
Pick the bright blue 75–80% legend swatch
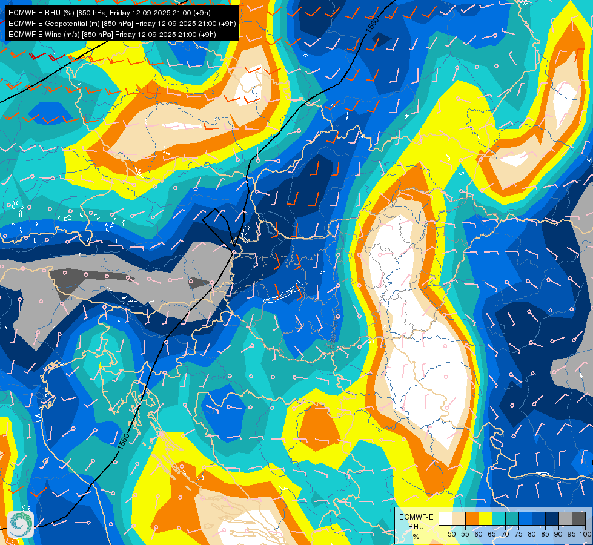(525, 518)
